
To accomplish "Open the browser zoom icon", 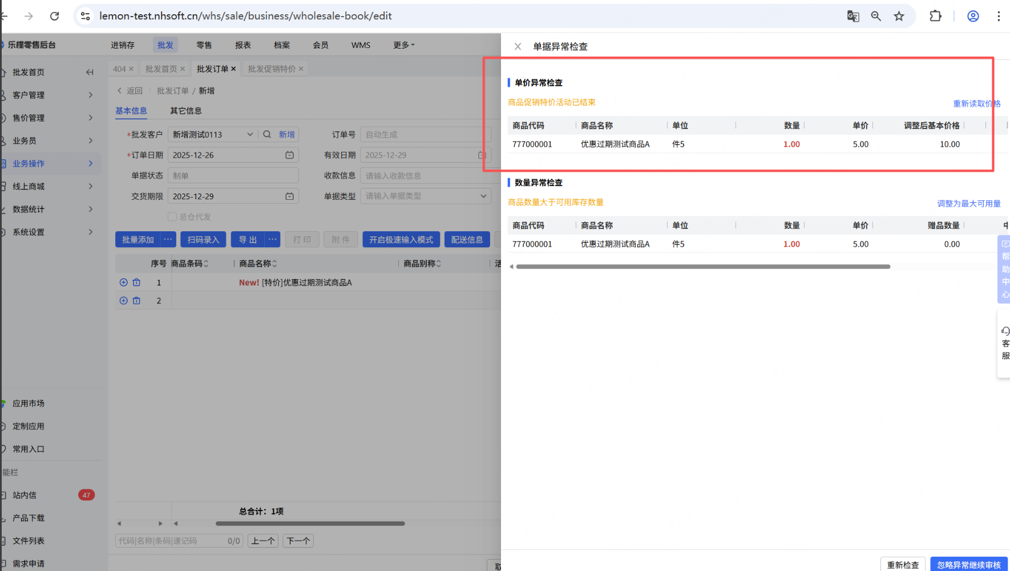I will (876, 16).
